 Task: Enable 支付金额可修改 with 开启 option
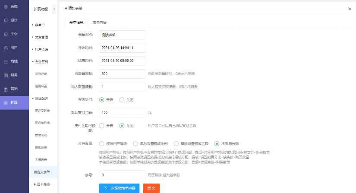point(102,126)
